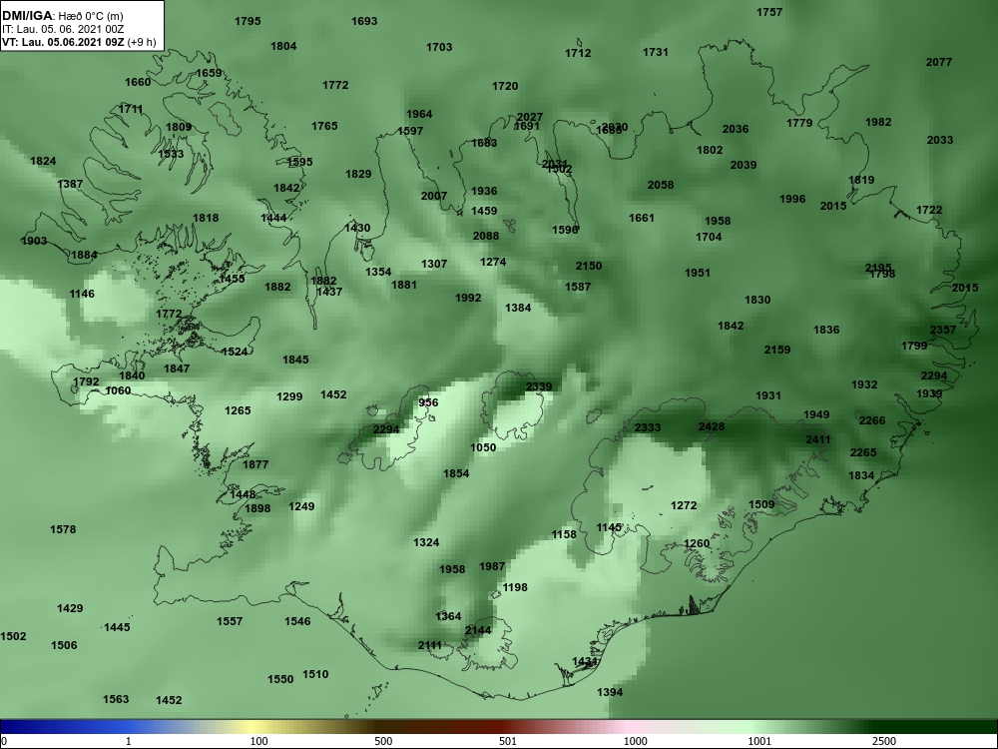Click the map value 2333
Viewport: 998px width, 749px height.
pyautogui.click(x=648, y=427)
